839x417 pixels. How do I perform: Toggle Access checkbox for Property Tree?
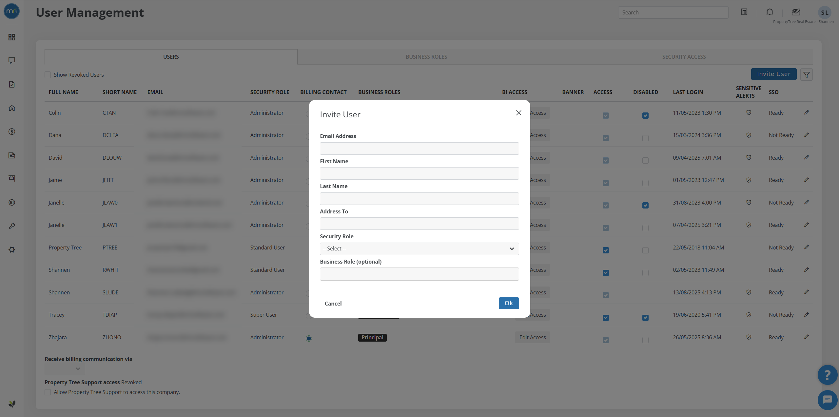tap(606, 250)
